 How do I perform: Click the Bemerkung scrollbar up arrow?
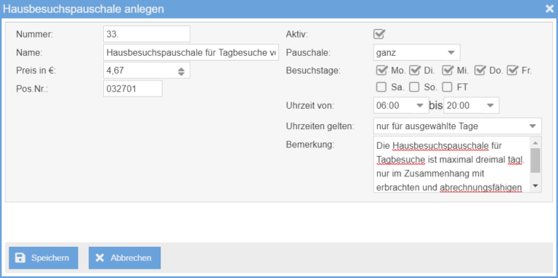point(535,142)
